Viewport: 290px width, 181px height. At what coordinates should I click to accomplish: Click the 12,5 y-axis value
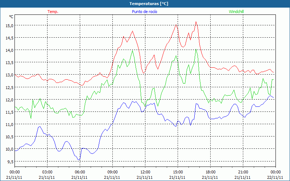(9, 87)
